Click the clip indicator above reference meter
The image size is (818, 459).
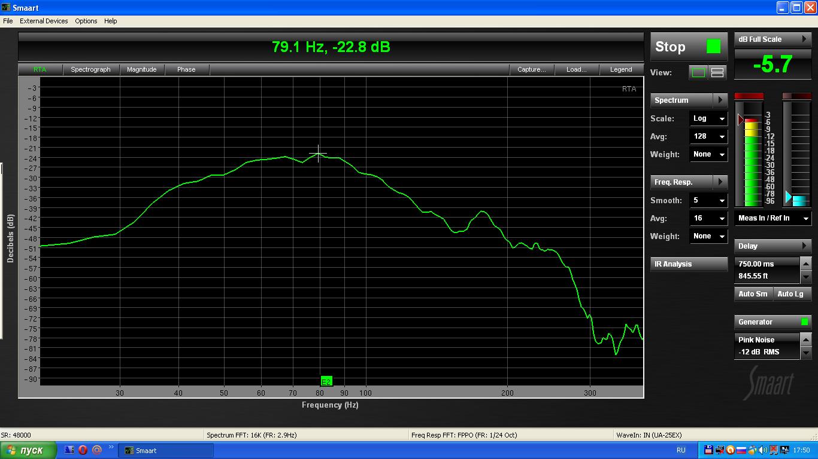coord(796,96)
